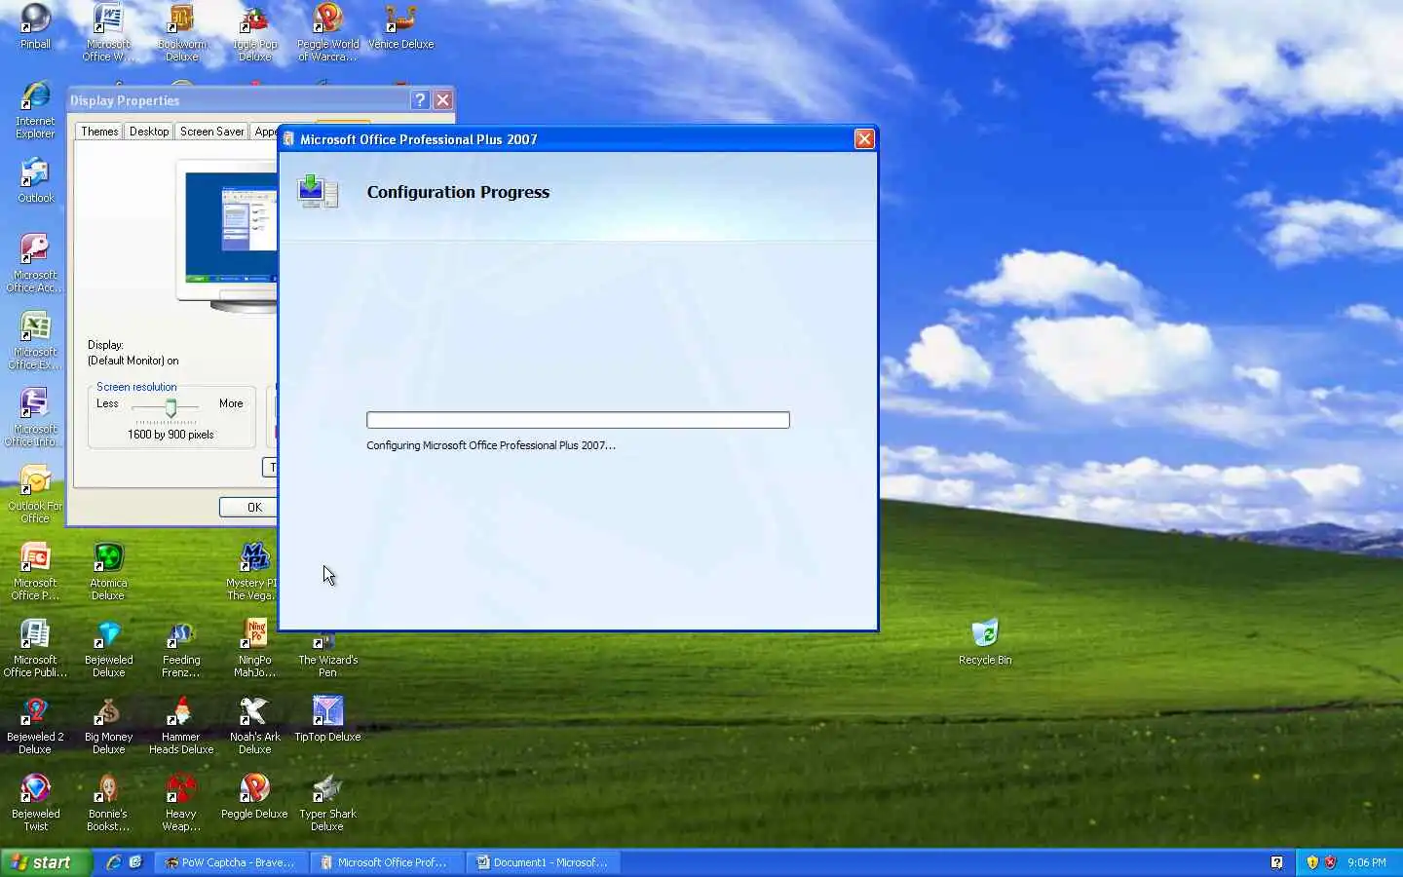
Task: Switch to Document1 Microsoft Word taskbar button
Action: [543, 862]
